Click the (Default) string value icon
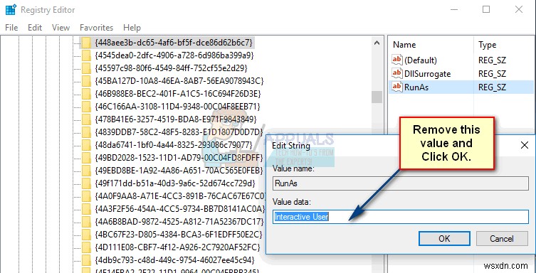The height and width of the screenshot is (273, 536). (397, 60)
